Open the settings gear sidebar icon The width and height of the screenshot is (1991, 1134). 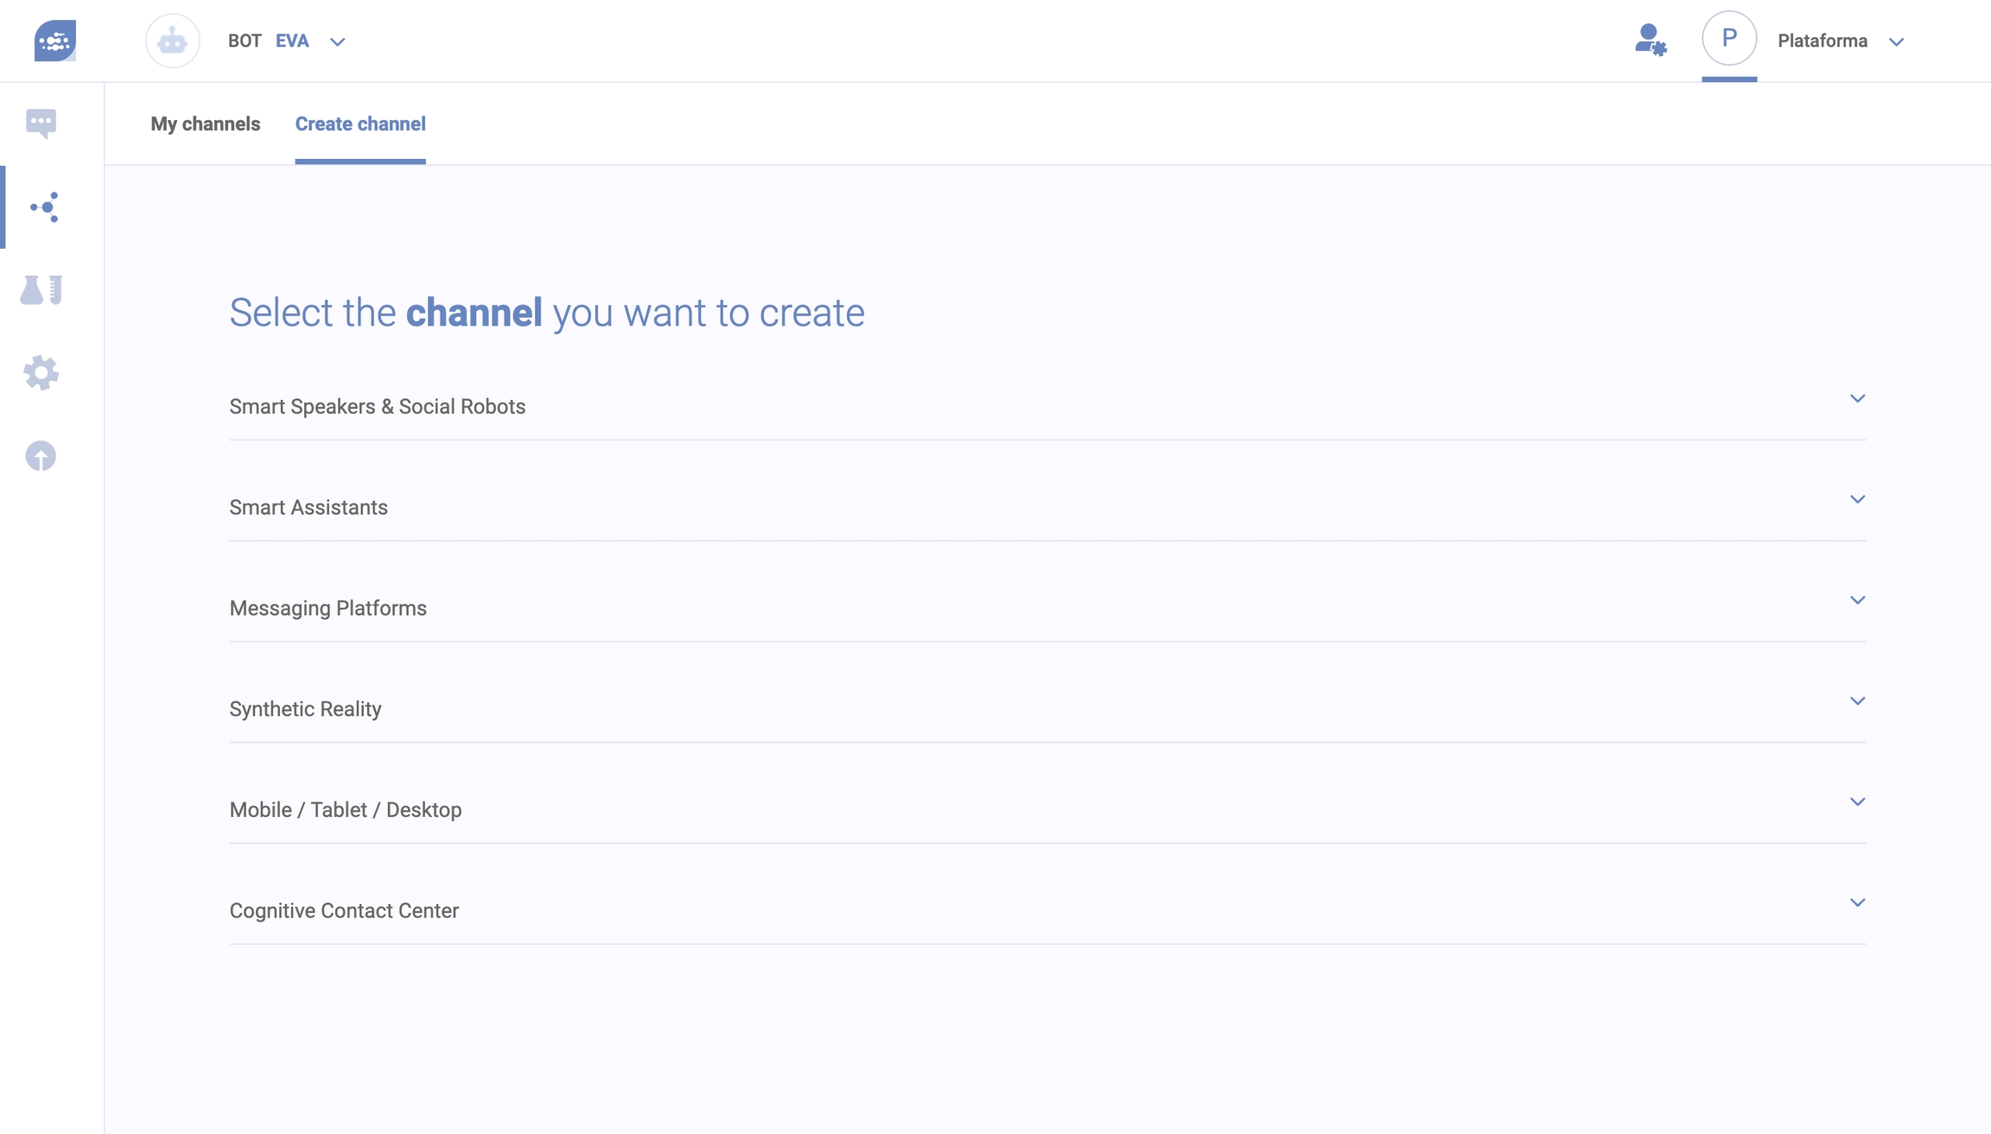click(41, 373)
